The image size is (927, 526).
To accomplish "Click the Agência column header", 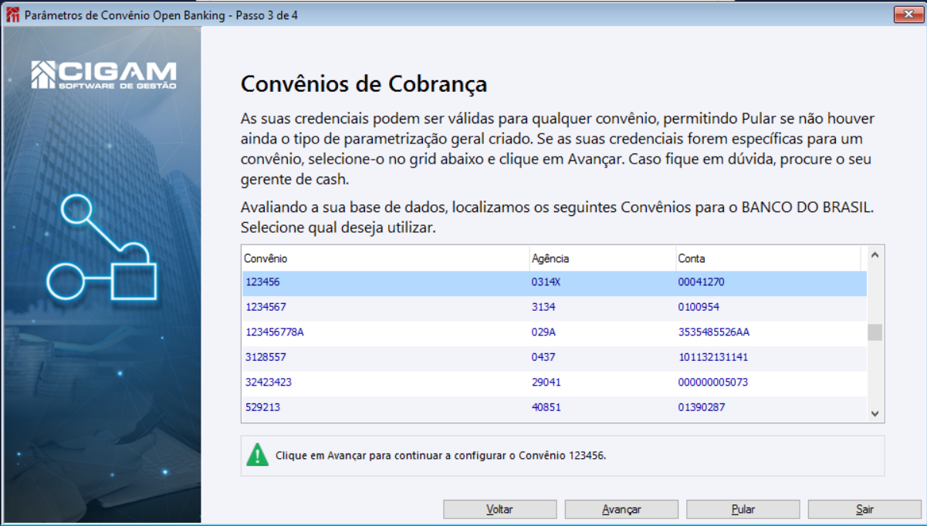I will click(x=601, y=258).
